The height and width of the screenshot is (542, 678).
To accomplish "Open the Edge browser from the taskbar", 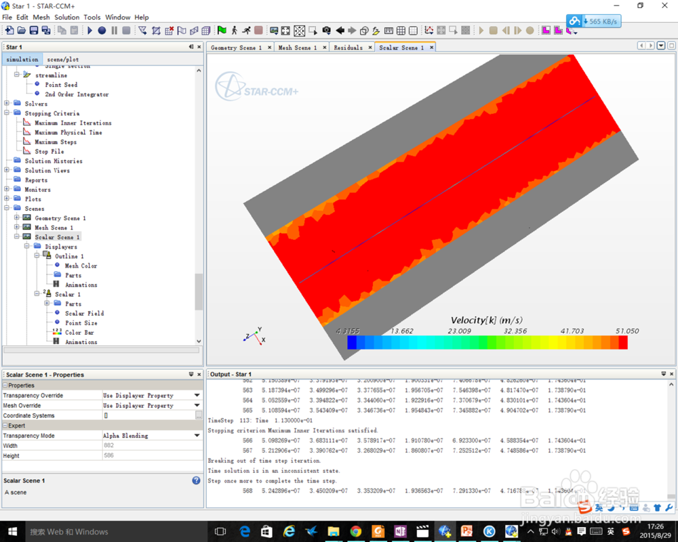I will (x=245, y=531).
